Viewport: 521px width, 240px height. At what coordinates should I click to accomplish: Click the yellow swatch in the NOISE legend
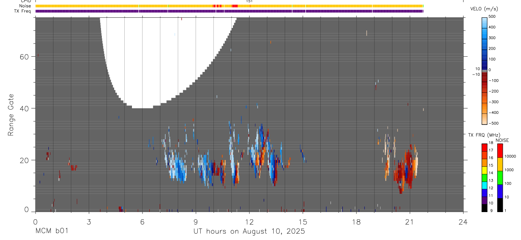coord(500,164)
